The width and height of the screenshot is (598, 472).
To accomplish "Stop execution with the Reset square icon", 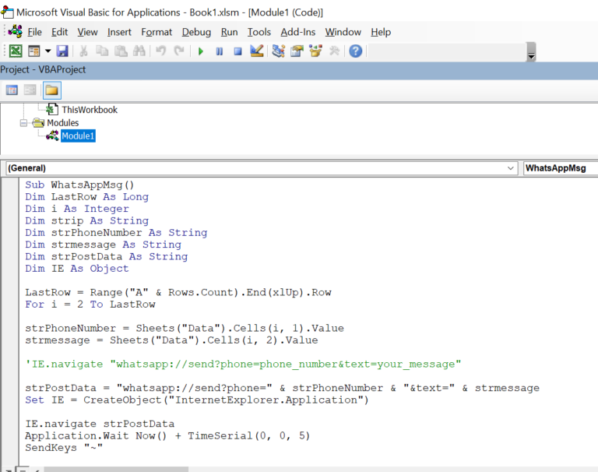I will [237, 51].
